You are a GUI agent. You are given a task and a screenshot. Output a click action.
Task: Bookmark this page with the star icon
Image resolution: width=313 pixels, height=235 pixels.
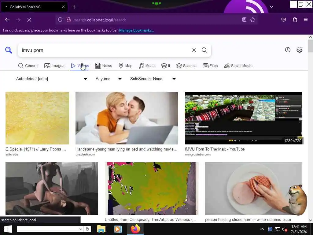pyautogui.click(x=253, y=20)
